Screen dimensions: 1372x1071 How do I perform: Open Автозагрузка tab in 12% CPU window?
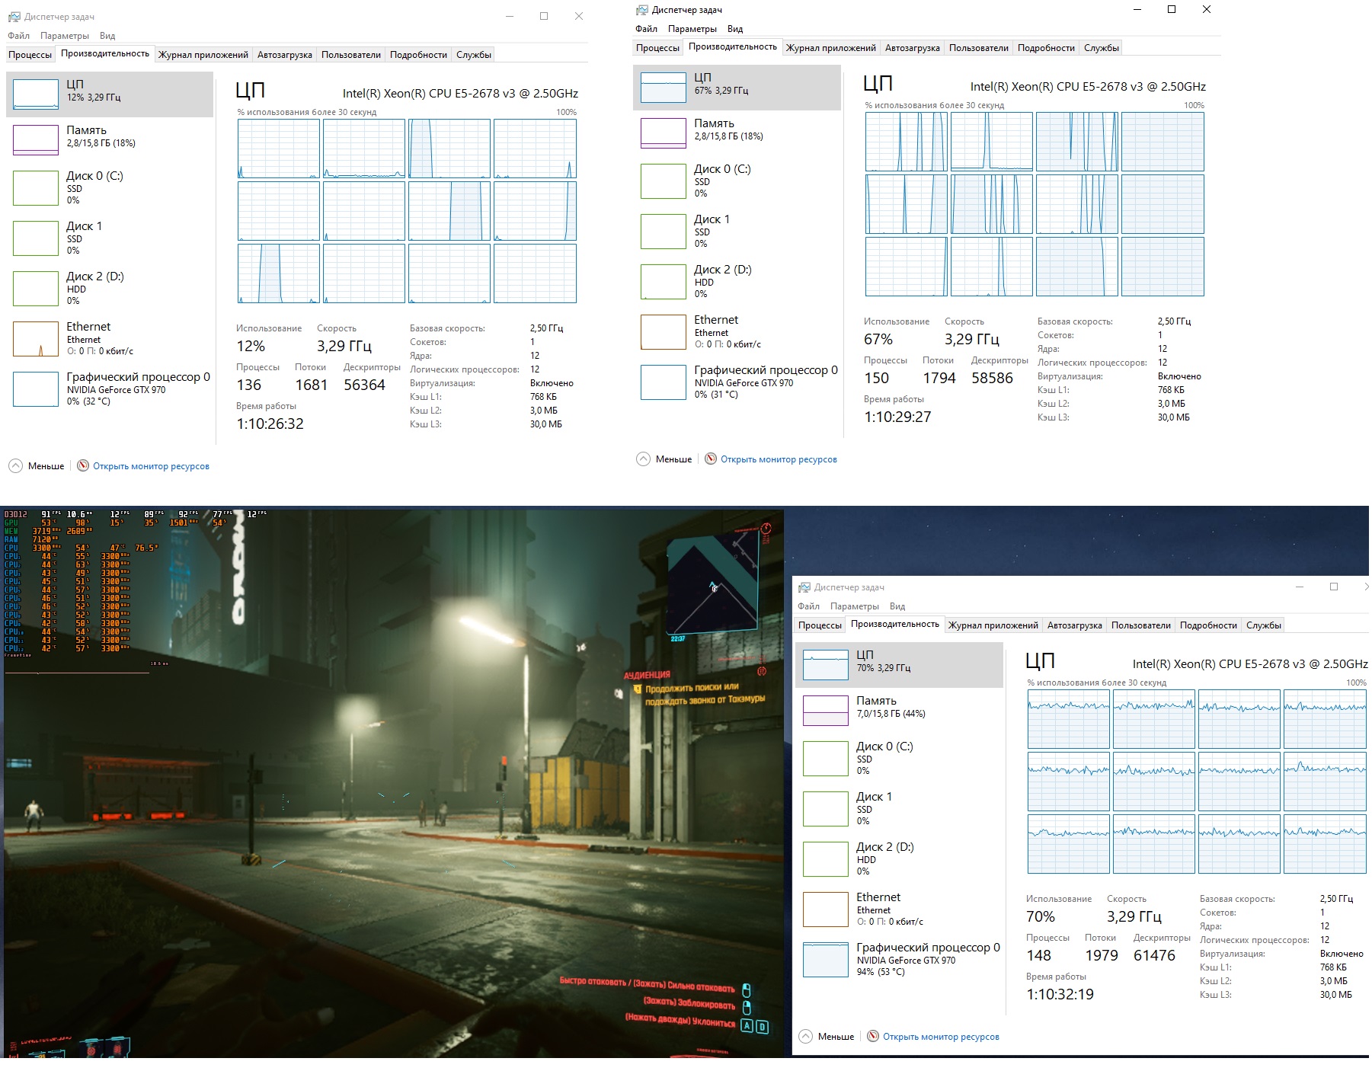point(285,55)
